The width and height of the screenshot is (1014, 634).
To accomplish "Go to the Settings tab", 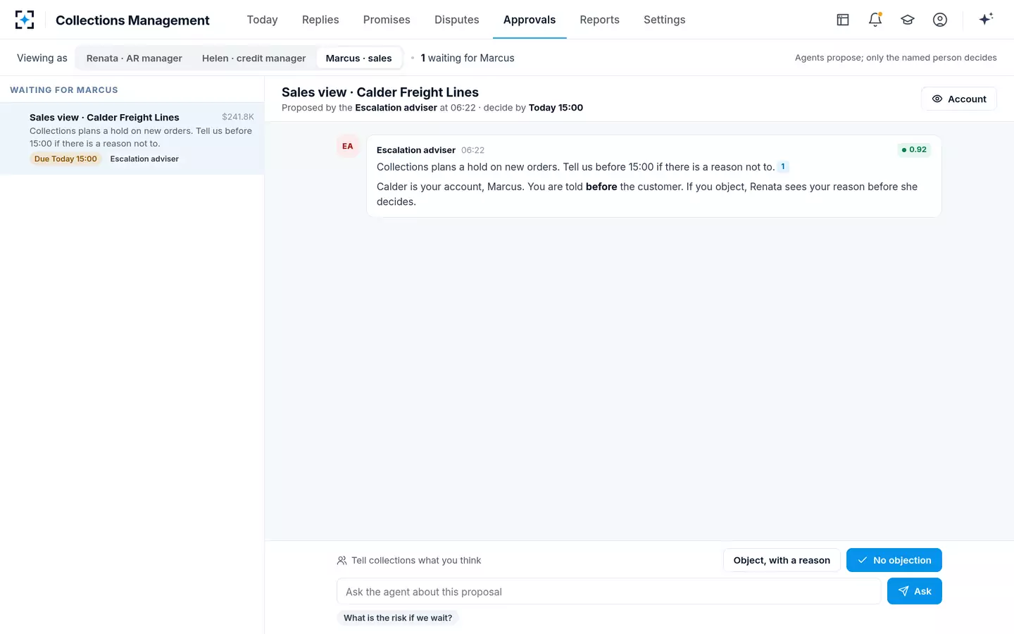I will (664, 20).
